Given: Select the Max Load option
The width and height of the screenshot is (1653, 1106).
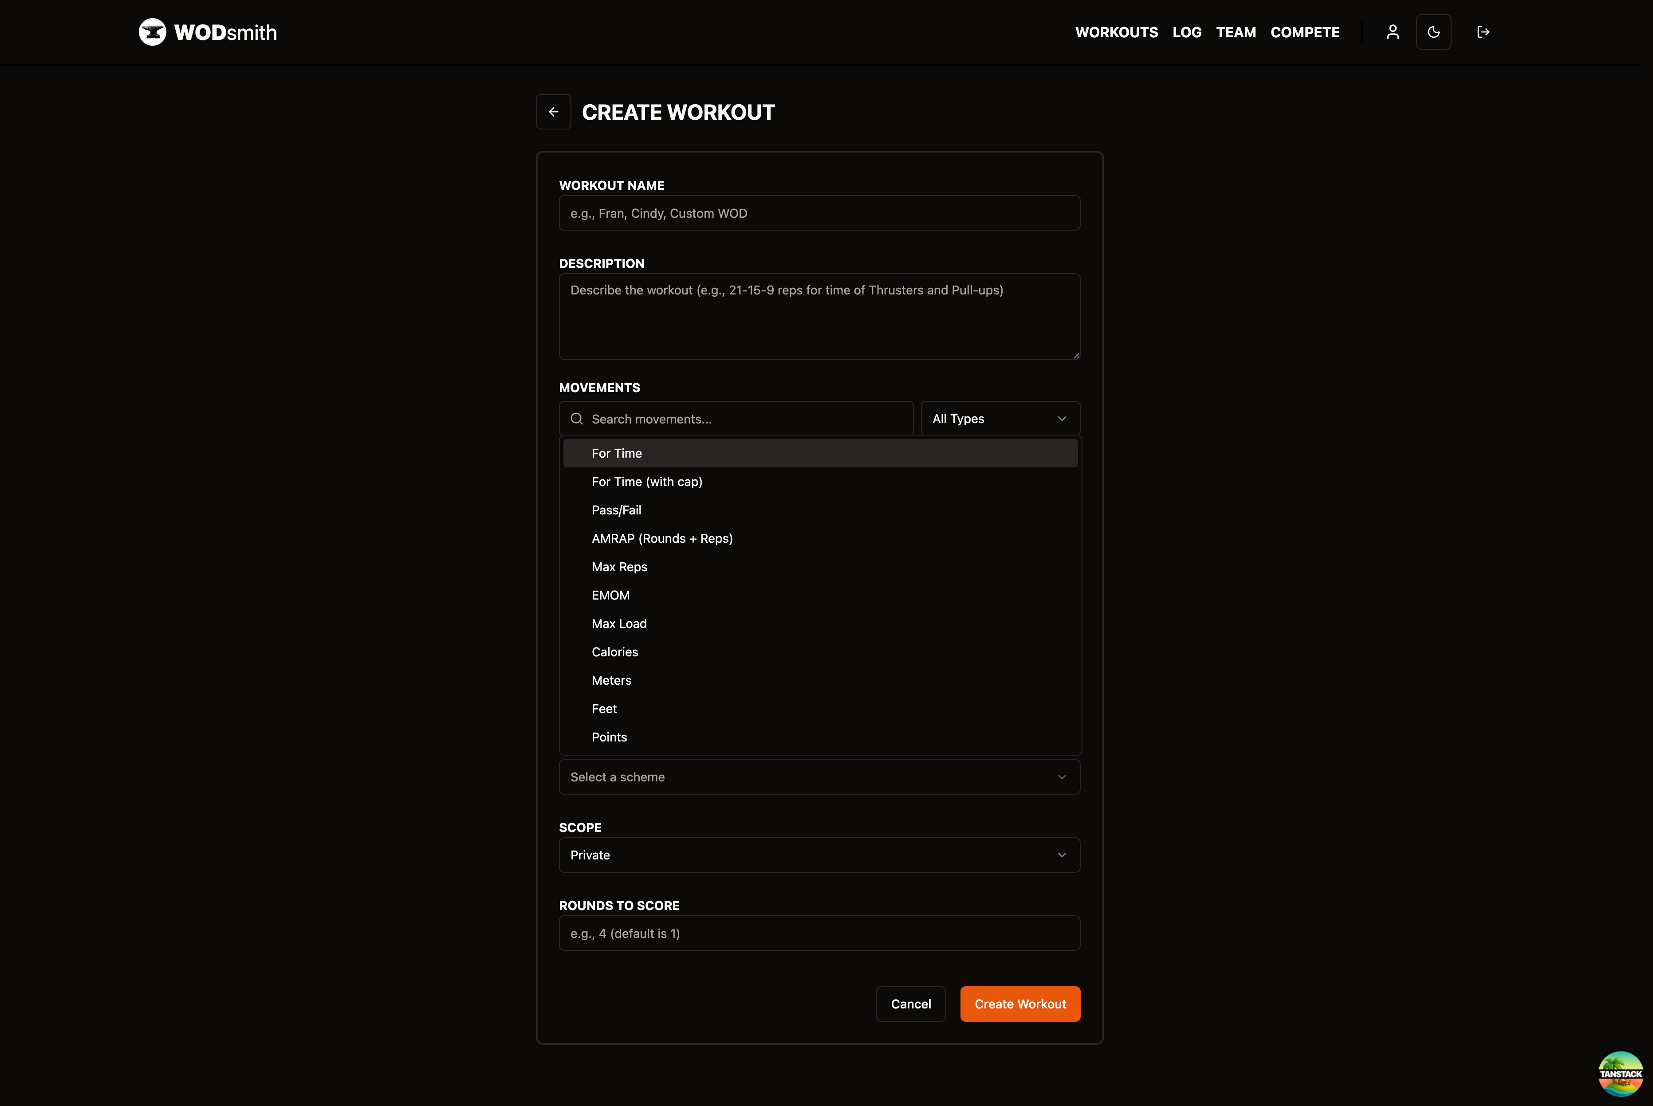Looking at the screenshot, I should coord(820,624).
